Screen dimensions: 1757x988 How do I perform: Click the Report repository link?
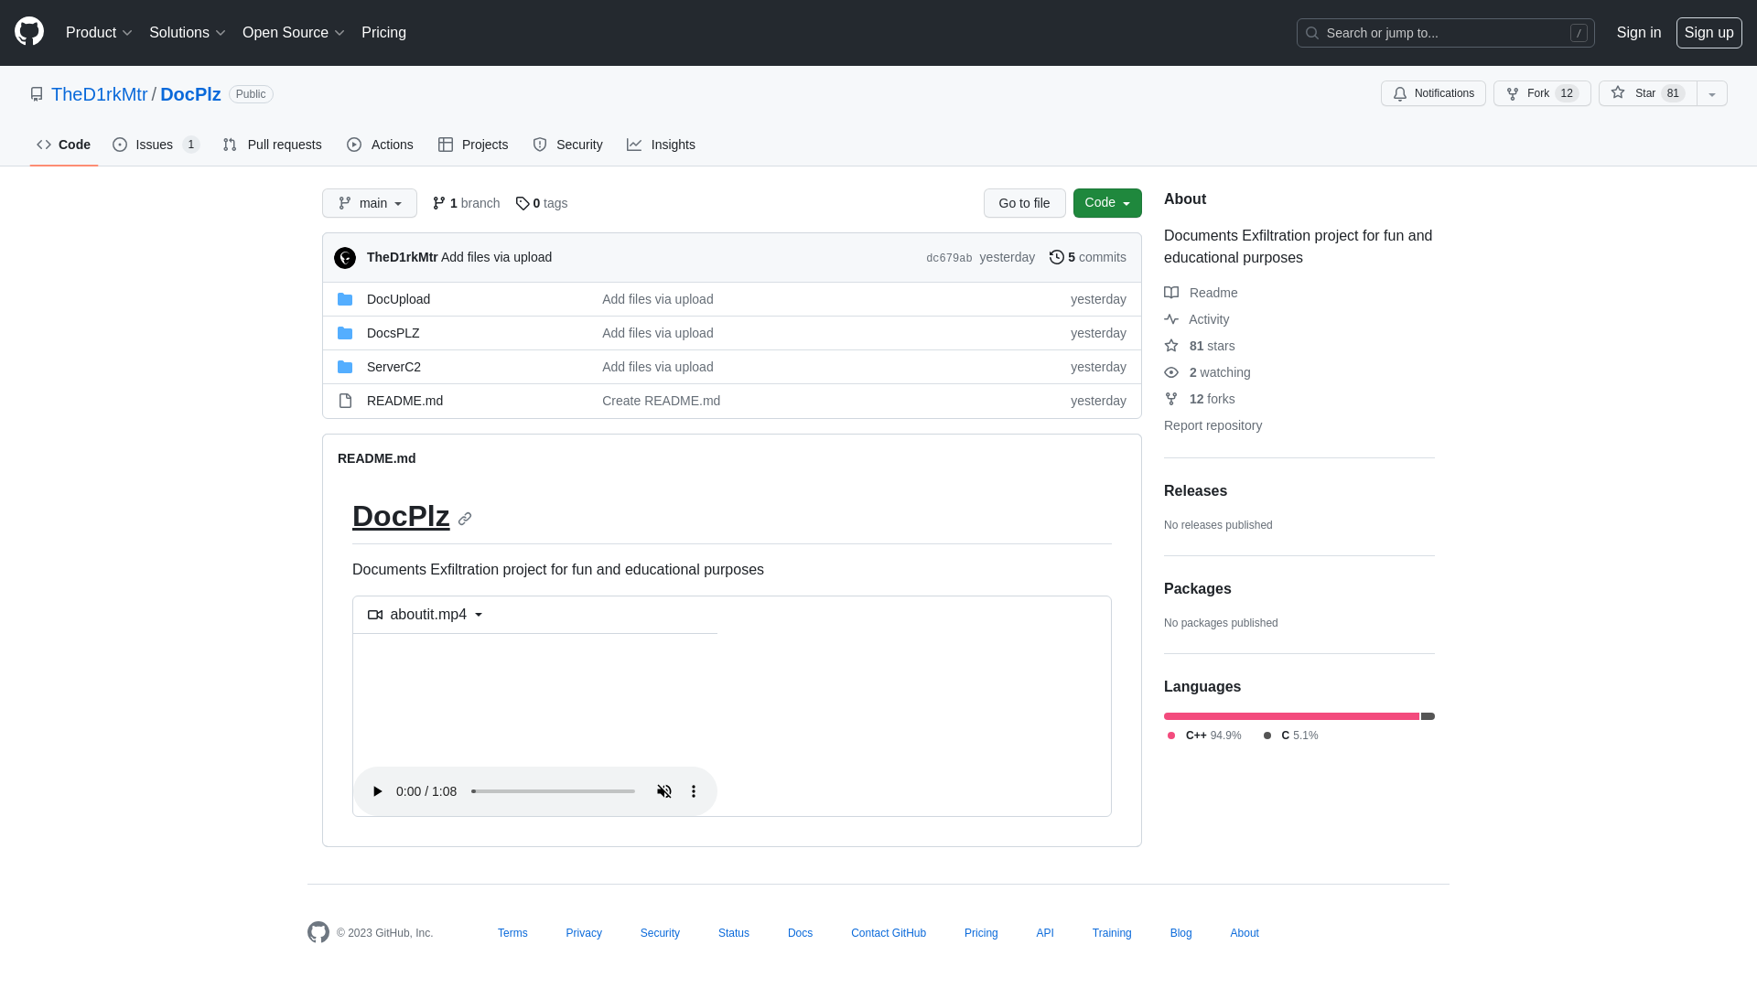(1213, 425)
